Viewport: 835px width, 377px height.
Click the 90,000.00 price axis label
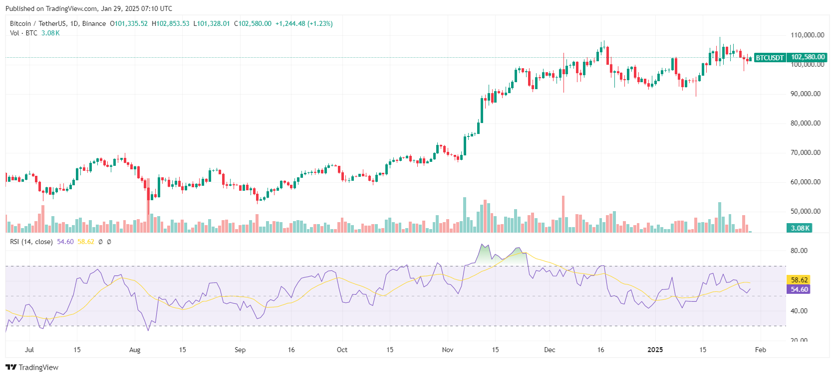coord(805,94)
